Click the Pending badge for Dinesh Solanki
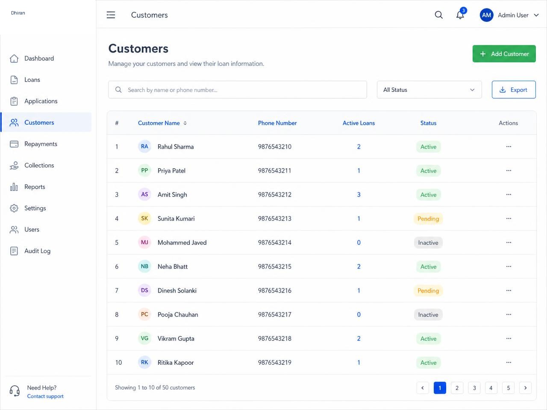 coord(428,290)
